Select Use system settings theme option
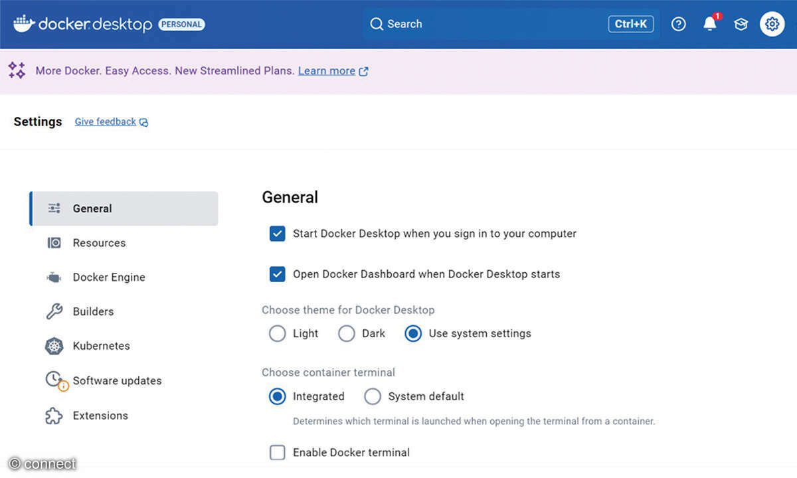The width and height of the screenshot is (797, 478). [413, 333]
